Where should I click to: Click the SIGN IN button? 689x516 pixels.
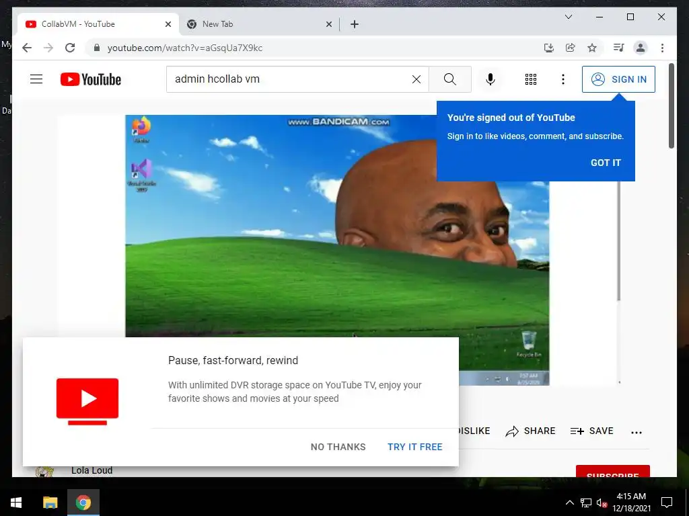pos(618,79)
